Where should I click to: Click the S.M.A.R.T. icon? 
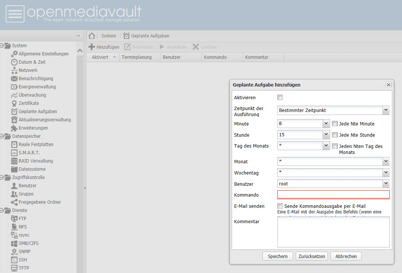14,153
